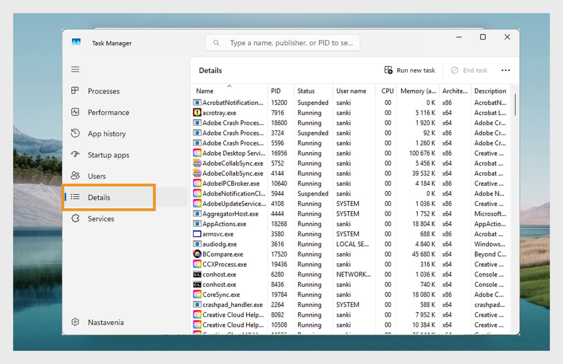This screenshot has height=364, width=563.
Task: Open Services puzzle icon
Action: [75, 218]
